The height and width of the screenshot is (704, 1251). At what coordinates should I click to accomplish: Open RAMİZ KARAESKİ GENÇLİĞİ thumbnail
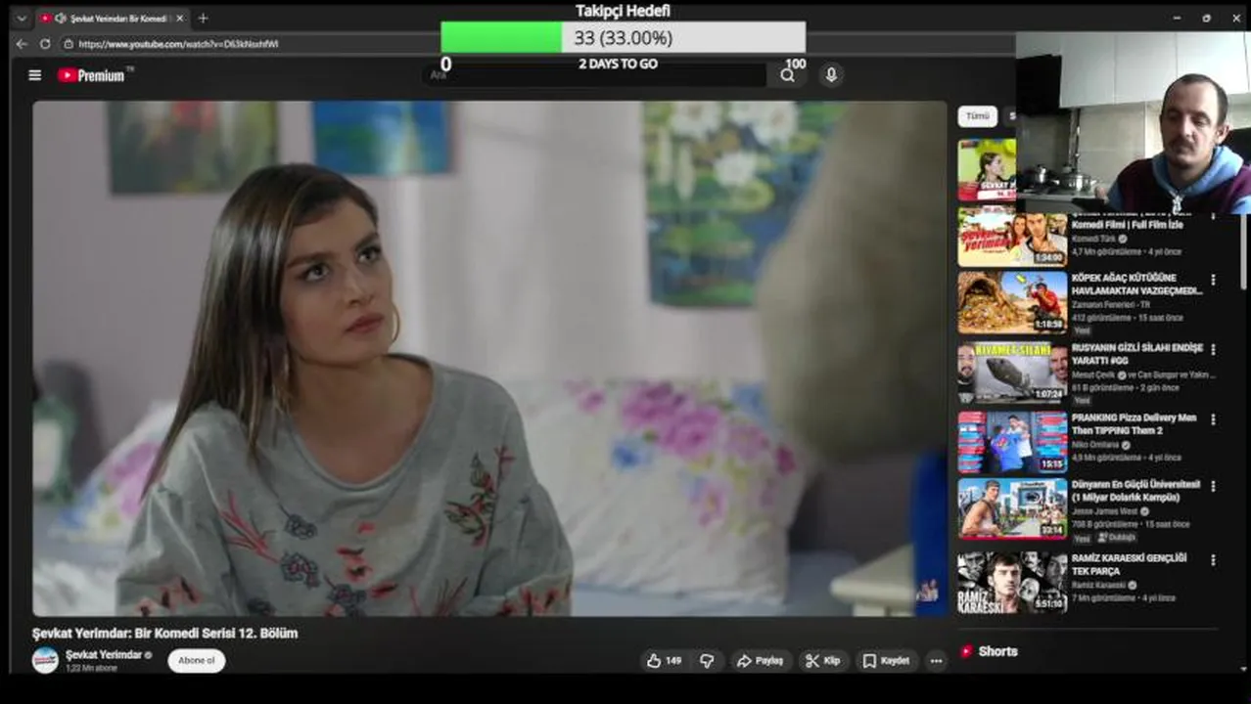pyautogui.click(x=1012, y=583)
